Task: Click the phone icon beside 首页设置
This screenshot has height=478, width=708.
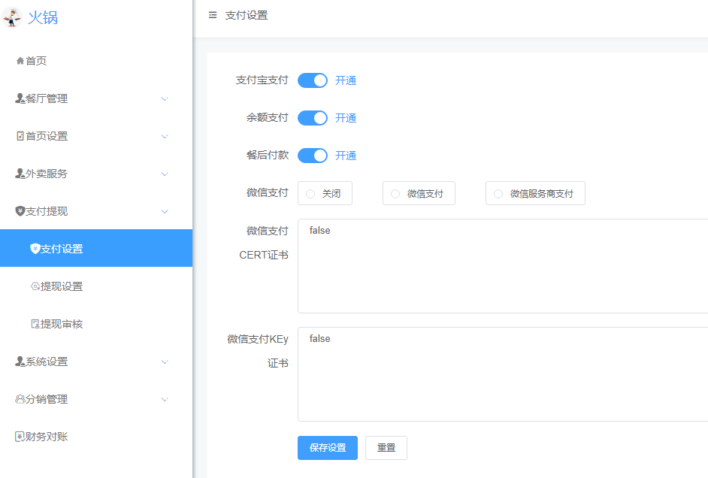Action: [x=20, y=136]
